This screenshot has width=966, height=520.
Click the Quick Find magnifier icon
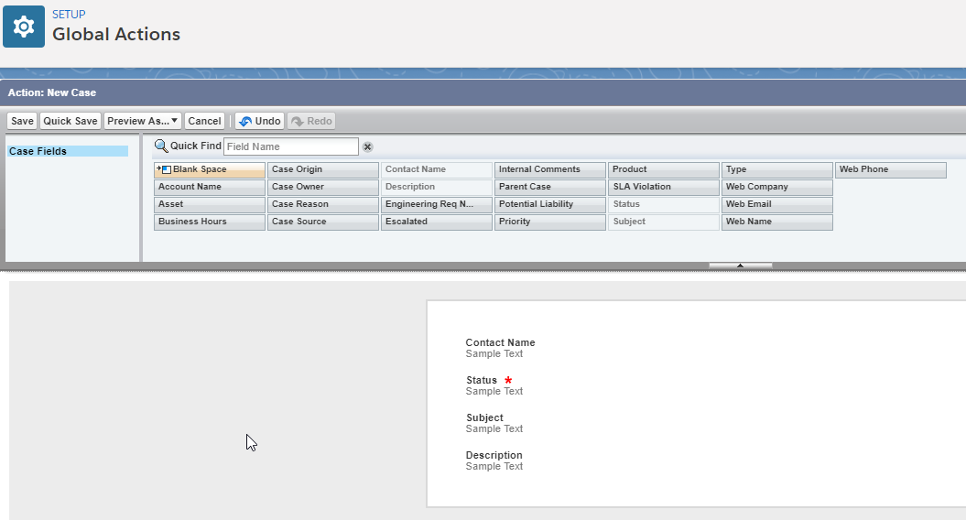160,146
